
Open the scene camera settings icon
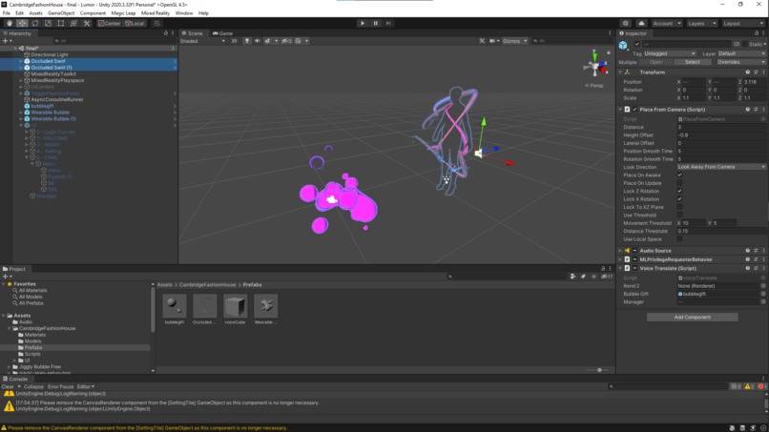pos(493,41)
